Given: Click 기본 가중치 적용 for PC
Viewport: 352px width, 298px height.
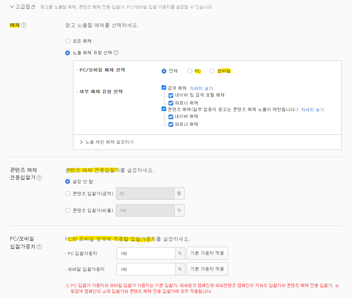Looking at the screenshot, I should (207, 253).
